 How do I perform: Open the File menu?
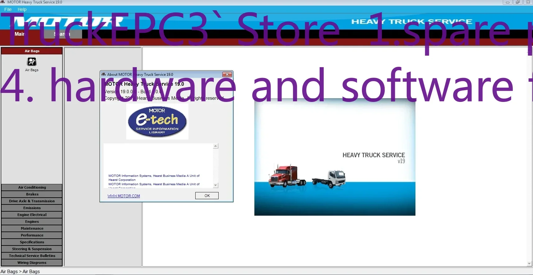(x=8, y=9)
